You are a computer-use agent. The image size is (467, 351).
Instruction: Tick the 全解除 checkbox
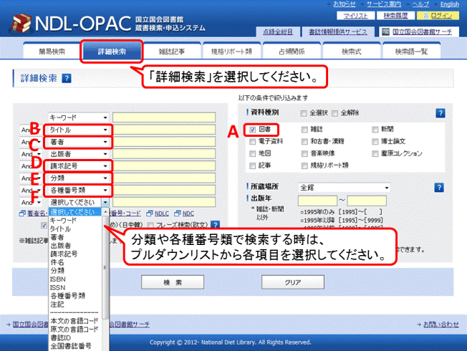tap(334, 113)
